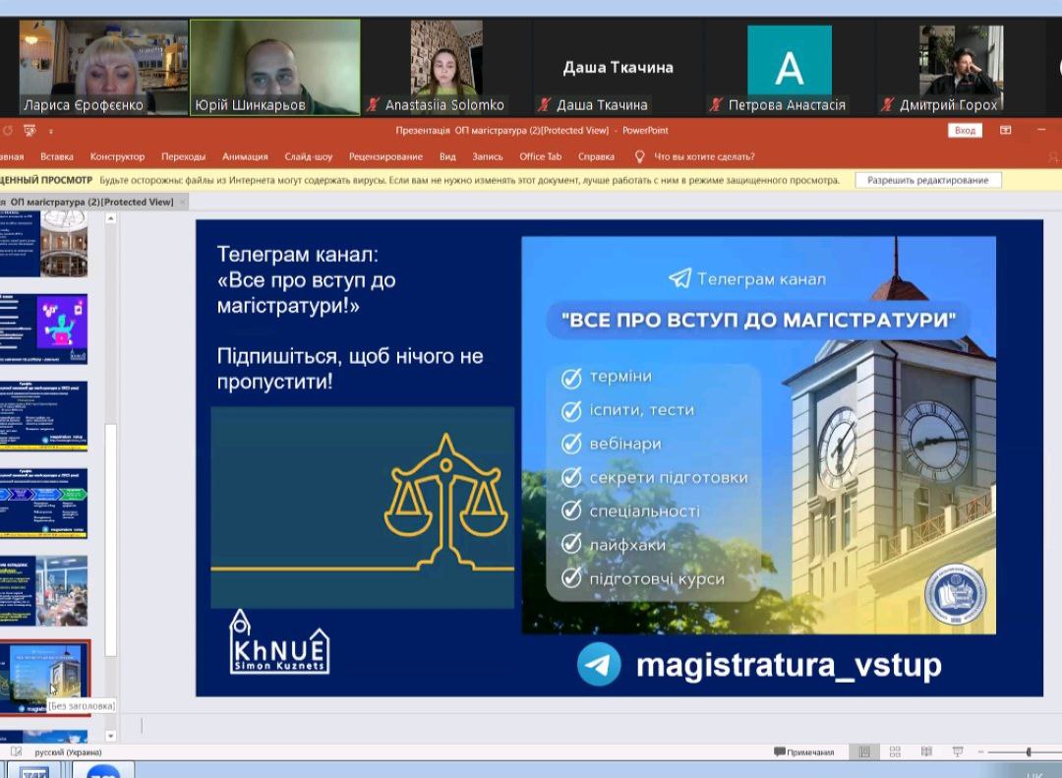The width and height of the screenshot is (1062, 778).
Task: Click the 'Что вы хотите сделать?' search field
Action: 704,156
